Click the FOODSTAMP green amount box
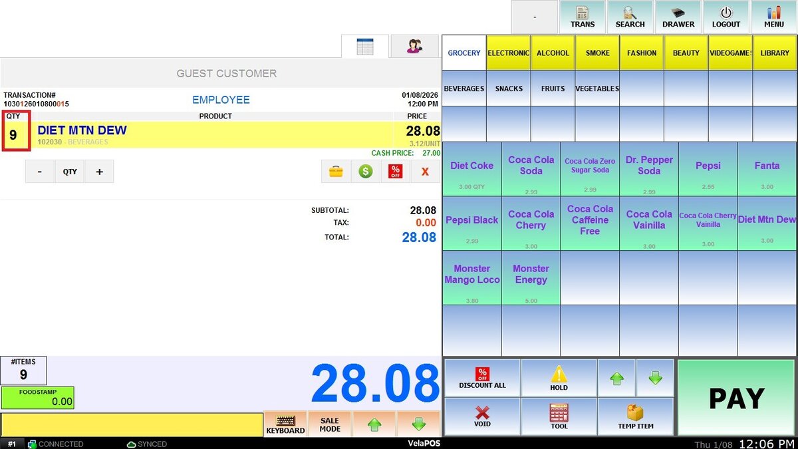The image size is (798, 449). (x=37, y=398)
